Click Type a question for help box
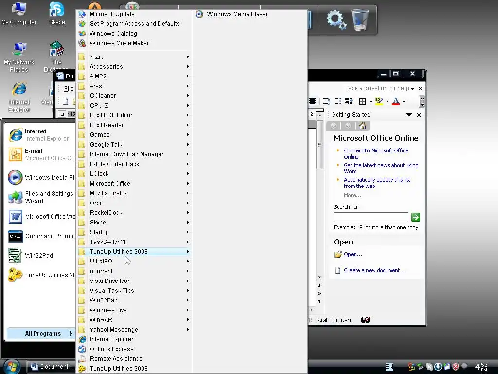Image resolution: width=498 pixels, height=374 pixels. click(377, 88)
